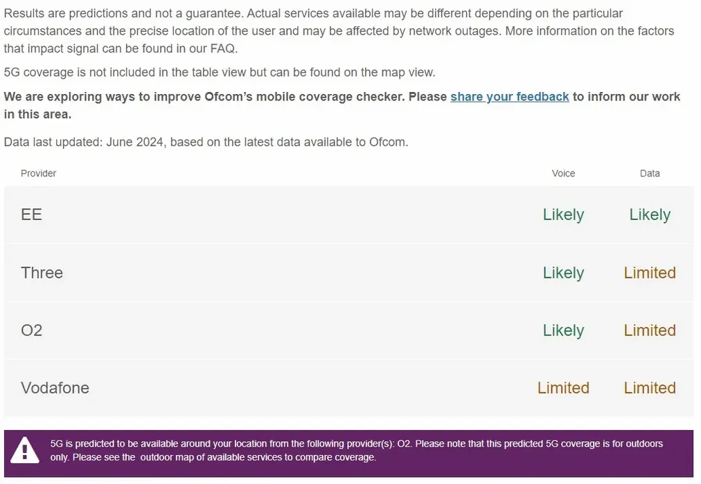Click EE's Voice 'Likely' status
The width and height of the screenshot is (701, 484).
point(563,214)
